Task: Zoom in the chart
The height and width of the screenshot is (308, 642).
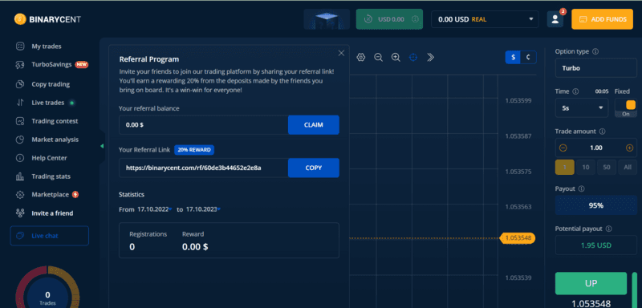Action: pos(396,57)
